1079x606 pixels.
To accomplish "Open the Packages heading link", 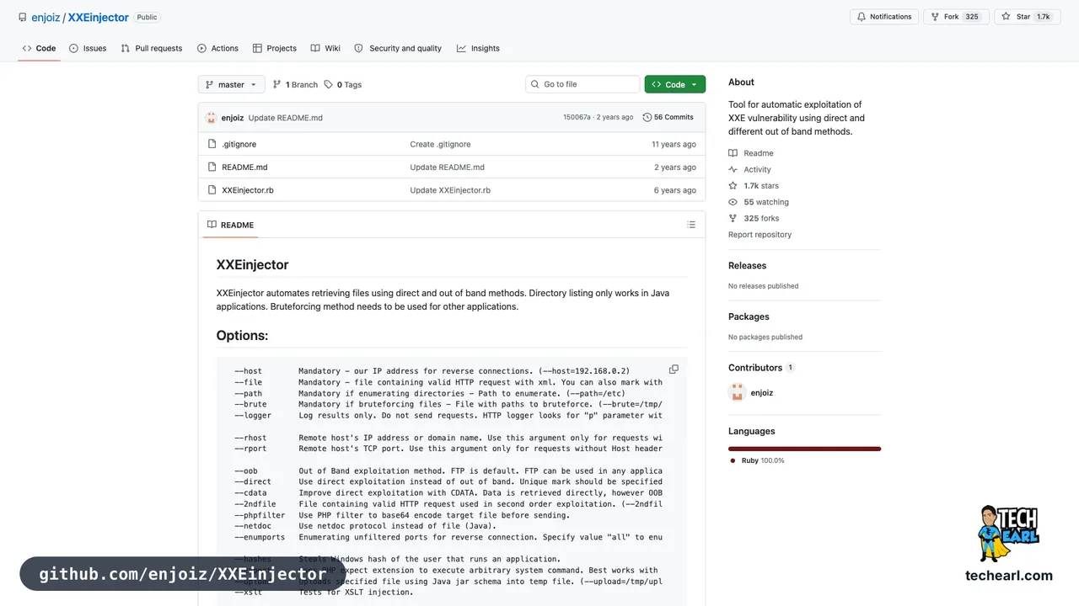I will point(749,316).
